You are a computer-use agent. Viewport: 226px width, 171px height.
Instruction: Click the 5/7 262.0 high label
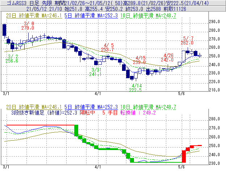point(187,40)
